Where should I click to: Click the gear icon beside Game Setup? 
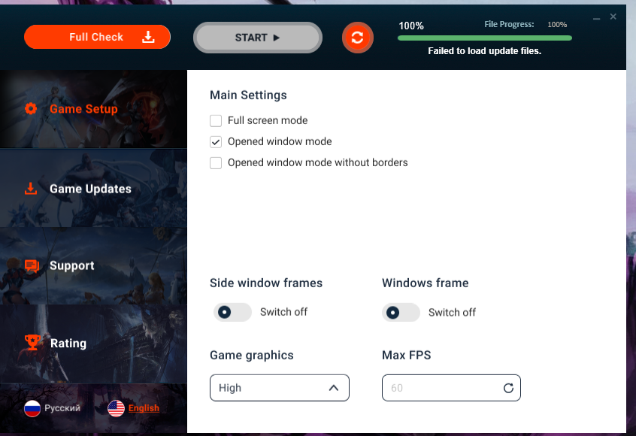pos(31,109)
